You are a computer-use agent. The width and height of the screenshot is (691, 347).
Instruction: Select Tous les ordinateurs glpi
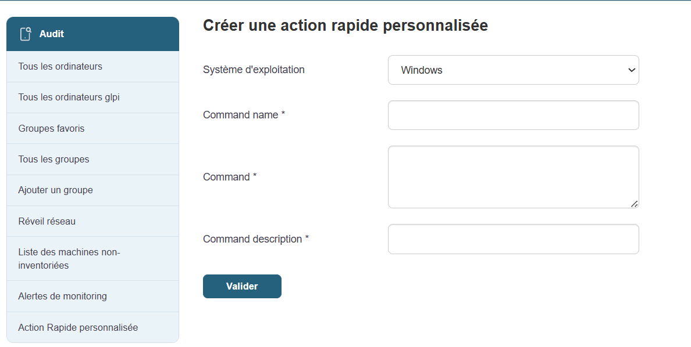coord(69,97)
